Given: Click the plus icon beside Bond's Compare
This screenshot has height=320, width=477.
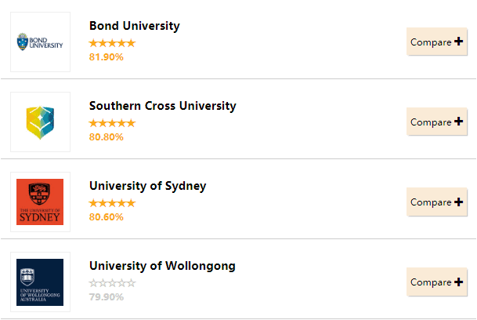Looking at the screenshot, I should coord(458,42).
